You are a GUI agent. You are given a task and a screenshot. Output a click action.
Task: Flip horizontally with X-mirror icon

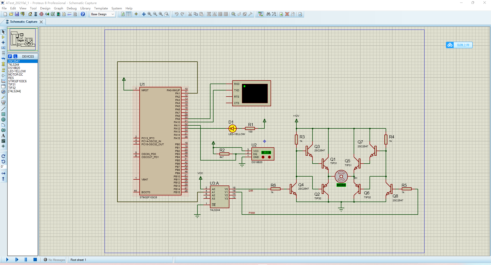point(3,174)
